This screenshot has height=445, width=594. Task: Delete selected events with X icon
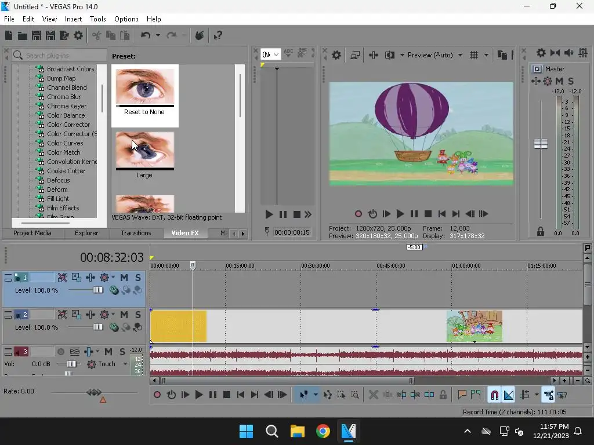click(373, 395)
